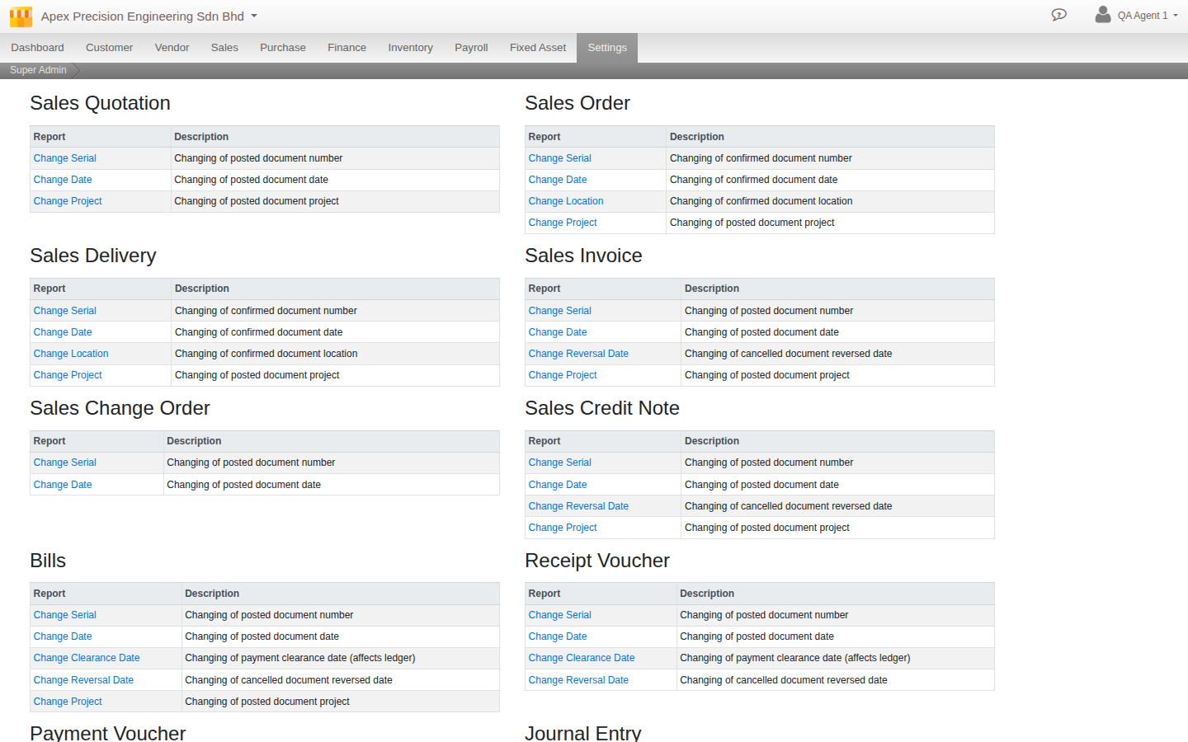Open Change Serial under Bills
The width and height of the screenshot is (1188, 742).
tap(65, 615)
